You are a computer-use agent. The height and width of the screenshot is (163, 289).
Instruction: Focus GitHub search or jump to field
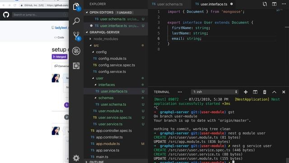(40, 14)
